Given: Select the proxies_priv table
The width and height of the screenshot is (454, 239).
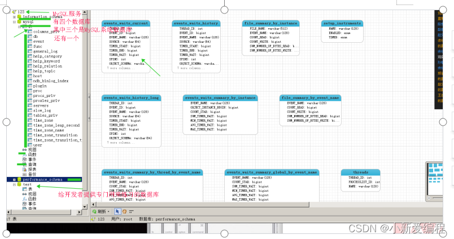Looking at the screenshot, I should tap(46, 100).
